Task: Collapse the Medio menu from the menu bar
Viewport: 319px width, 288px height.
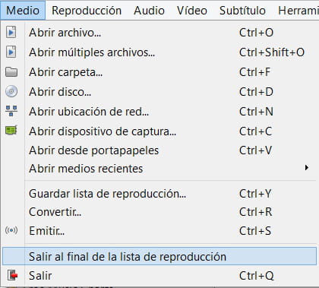Action: (x=23, y=11)
